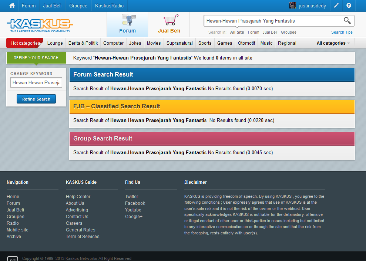The image size is (366, 261).
Task: Open Groupee in top navigation bar
Action: [x=78, y=6]
